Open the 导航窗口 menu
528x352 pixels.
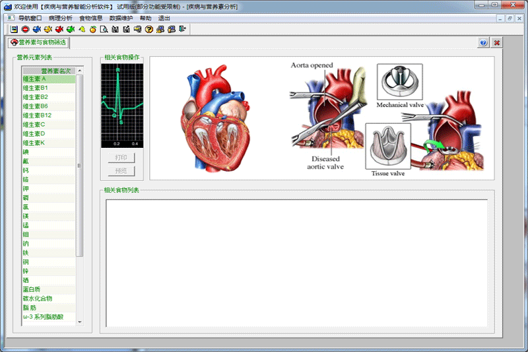[x=30, y=18]
